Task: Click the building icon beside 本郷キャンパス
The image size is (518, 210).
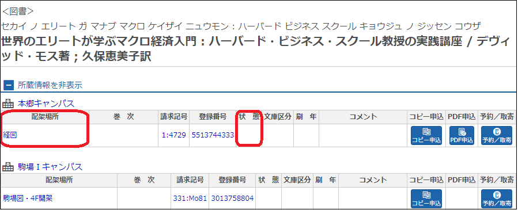Action: click(8, 104)
